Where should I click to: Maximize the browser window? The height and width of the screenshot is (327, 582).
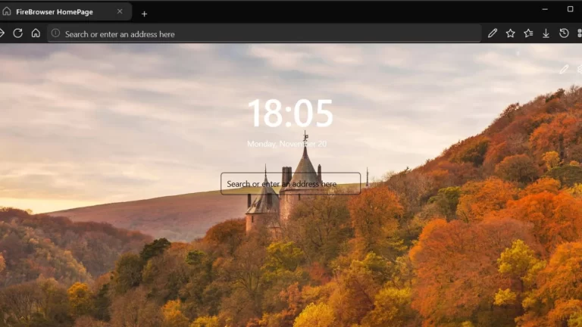(571, 9)
